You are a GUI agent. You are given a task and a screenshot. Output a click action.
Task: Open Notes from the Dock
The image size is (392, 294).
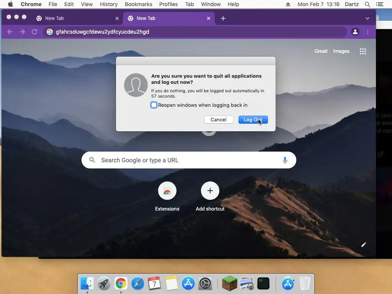[x=171, y=284]
